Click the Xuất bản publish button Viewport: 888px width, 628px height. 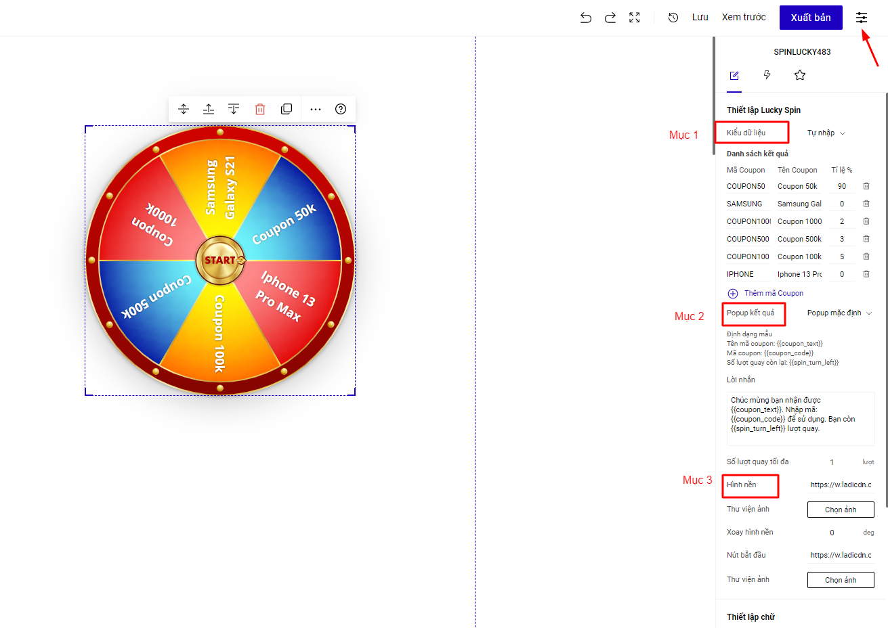[x=811, y=18]
